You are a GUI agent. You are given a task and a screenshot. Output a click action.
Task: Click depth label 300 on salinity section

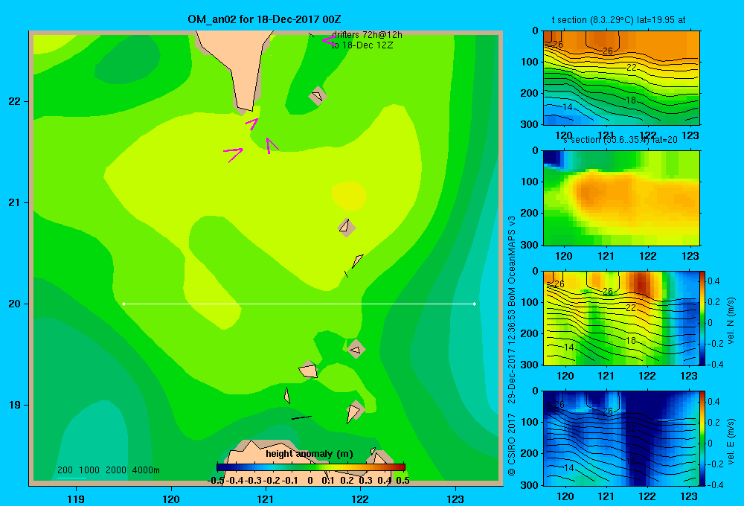530,245
